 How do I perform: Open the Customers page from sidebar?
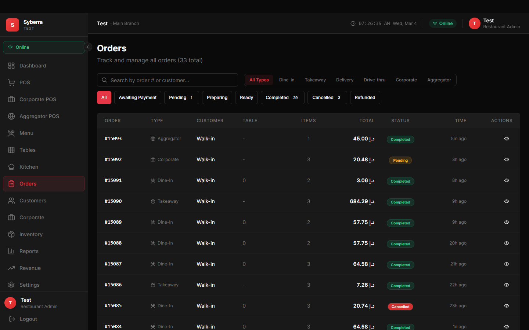pyautogui.click(x=32, y=201)
